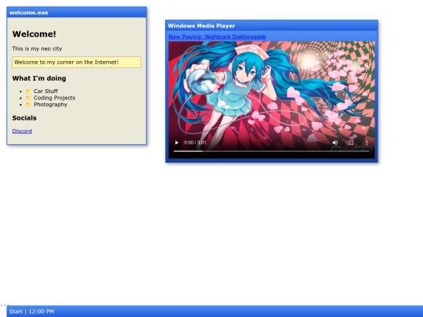The width and height of the screenshot is (423, 317).
Task: Click the yellow welcome message box
Action: tap(76, 63)
